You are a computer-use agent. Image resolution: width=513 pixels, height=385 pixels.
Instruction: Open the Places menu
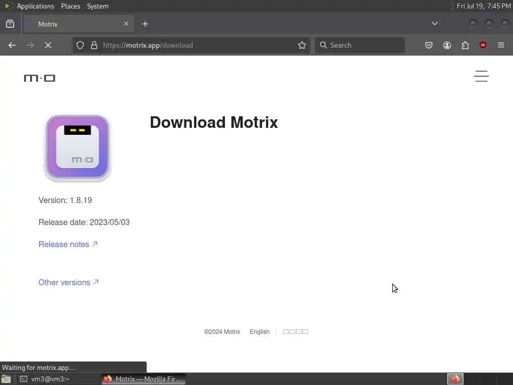click(70, 6)
